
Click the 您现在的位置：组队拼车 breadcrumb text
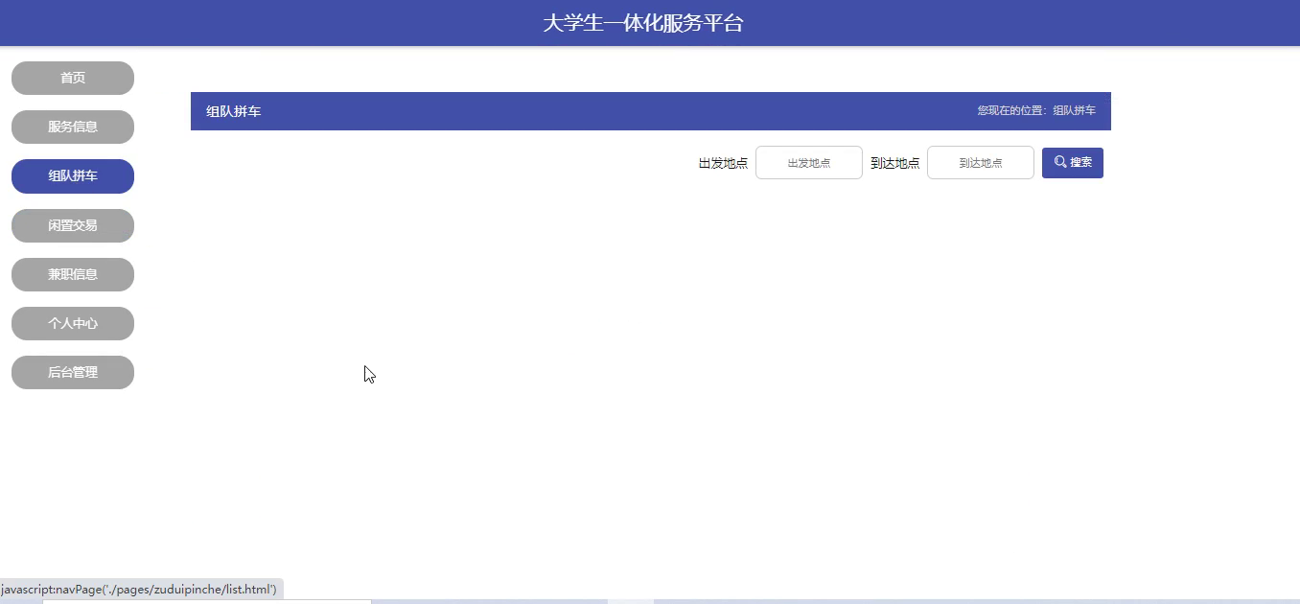coord(1036,111)
